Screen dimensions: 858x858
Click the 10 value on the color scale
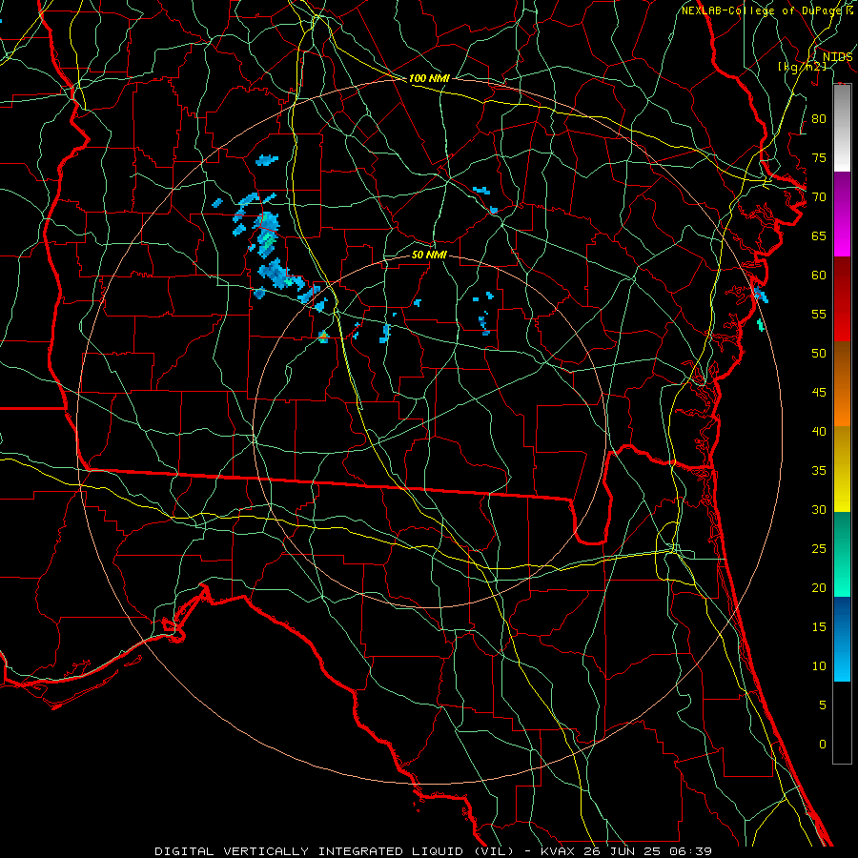[819, 666]
